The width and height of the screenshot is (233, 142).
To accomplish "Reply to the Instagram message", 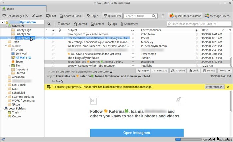I will click(143, 71).
